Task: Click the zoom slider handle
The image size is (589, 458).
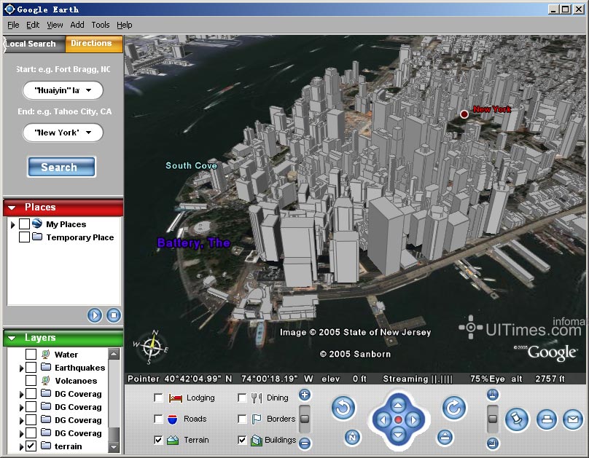Action: point(305,419)
